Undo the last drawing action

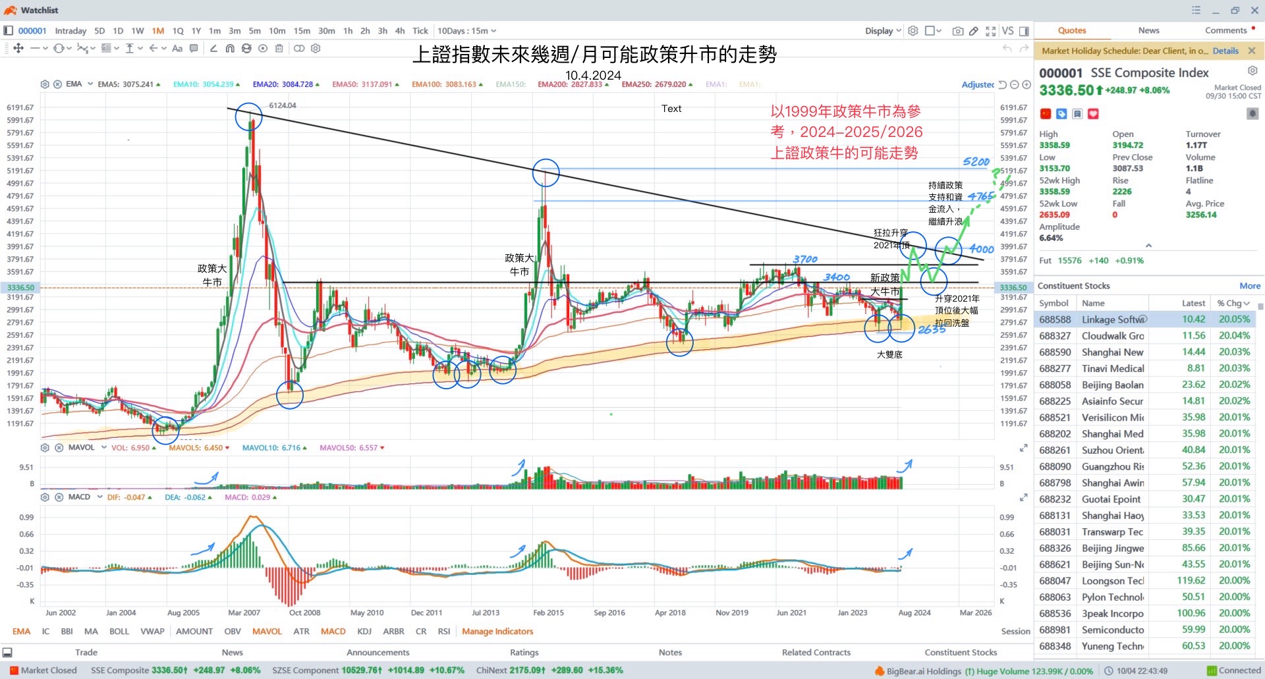[1007, 48]
